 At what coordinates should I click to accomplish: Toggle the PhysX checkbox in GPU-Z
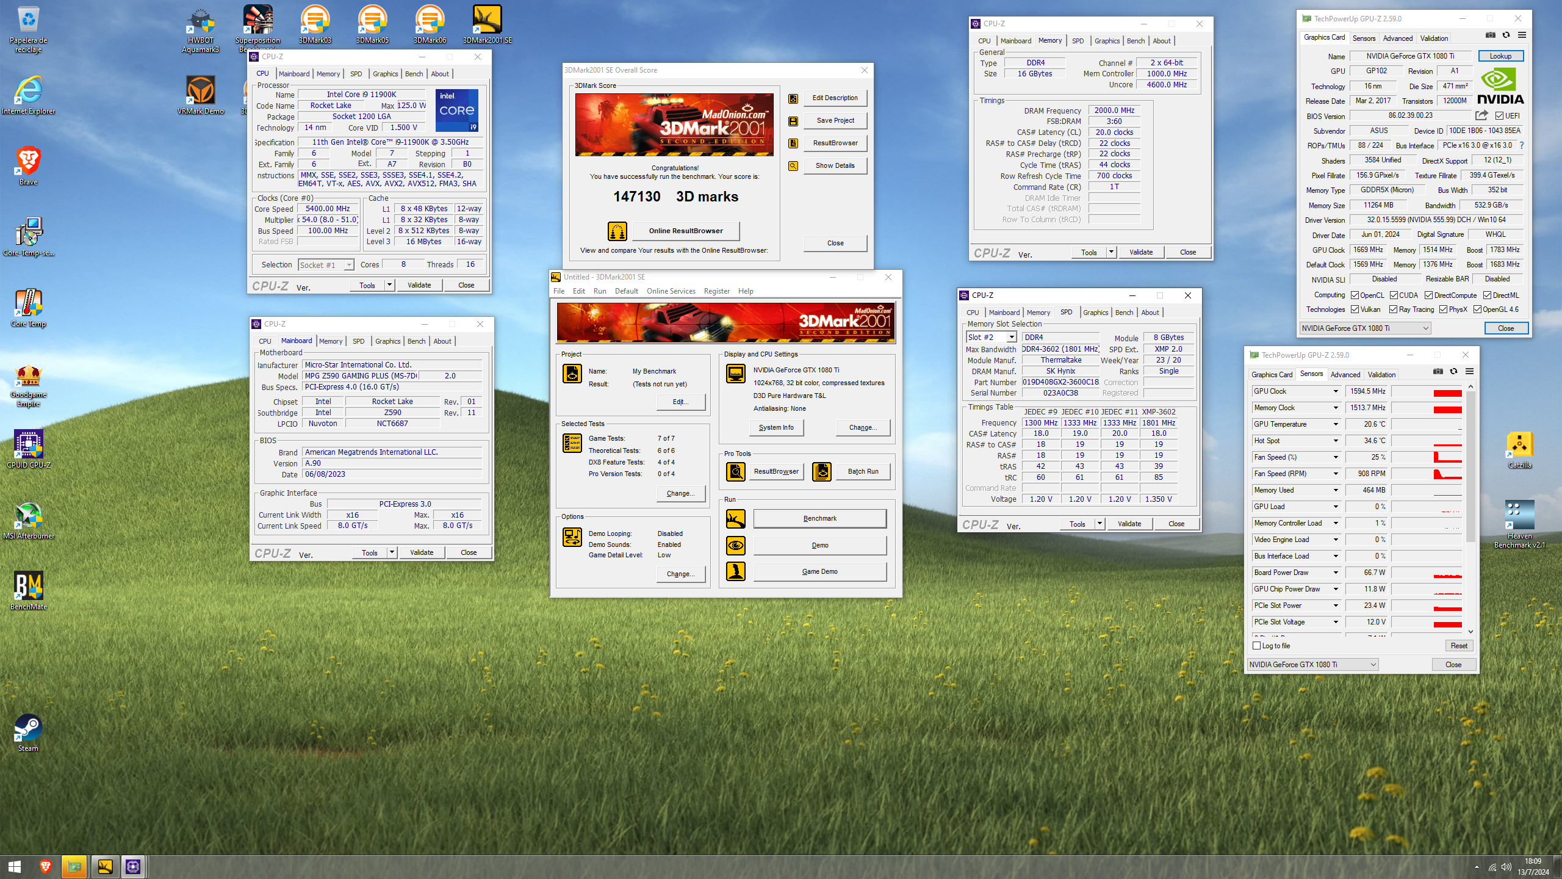1443,309
